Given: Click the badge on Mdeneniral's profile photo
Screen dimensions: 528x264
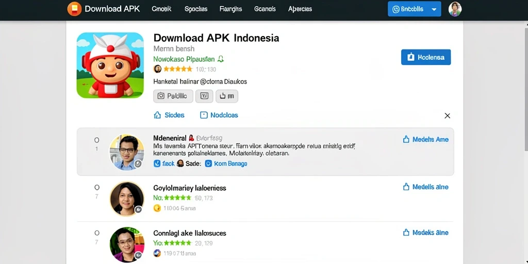Looking at the screenshot, I should click(138, 164).
